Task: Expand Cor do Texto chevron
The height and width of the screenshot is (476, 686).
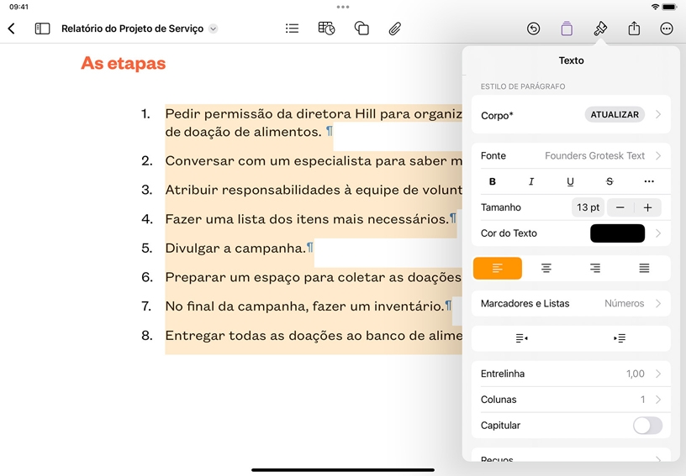Action: pos(658,233)
